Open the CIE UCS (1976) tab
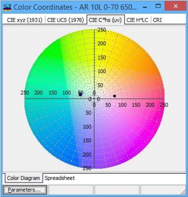 coord(66,20)
